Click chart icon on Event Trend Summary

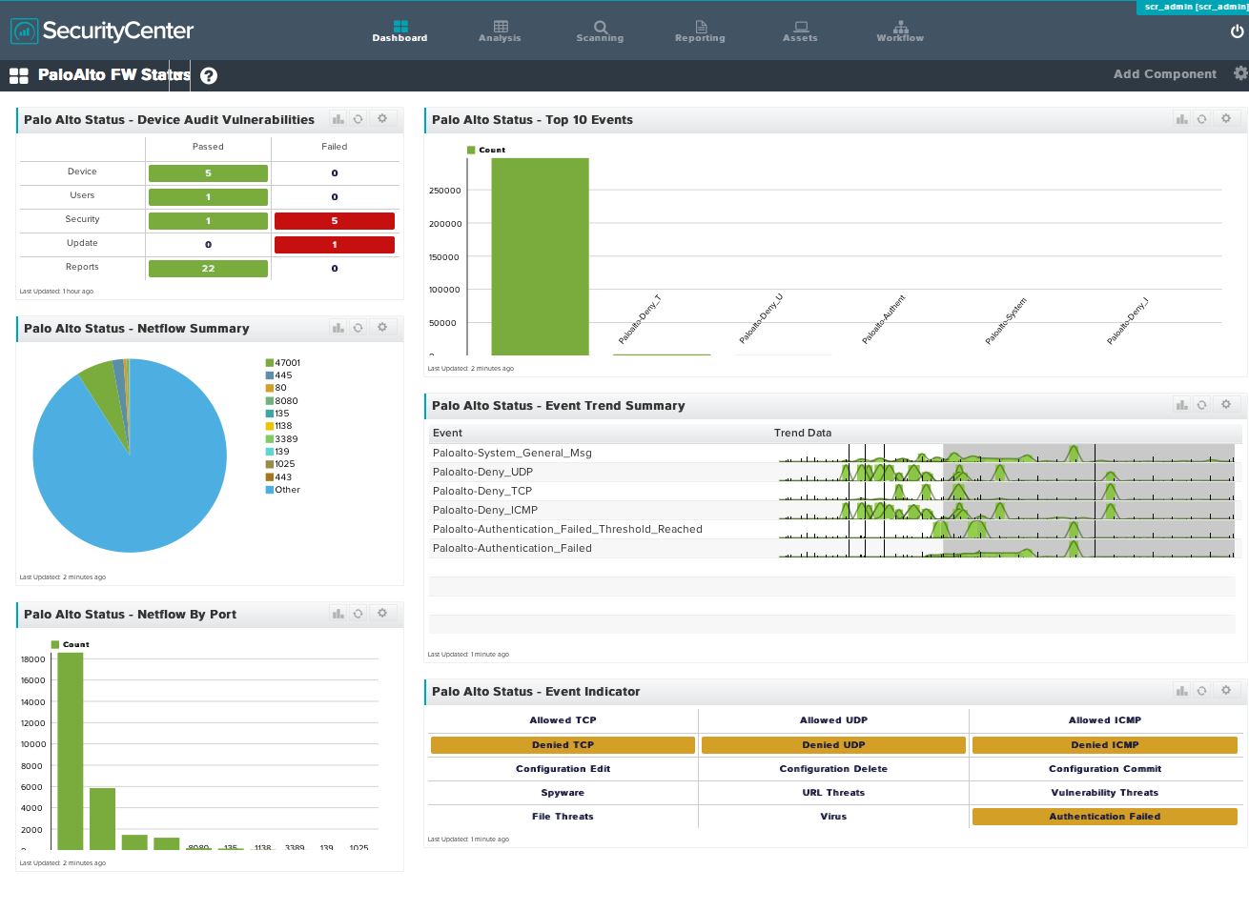pyautogui.click(x=1181, y=405)
